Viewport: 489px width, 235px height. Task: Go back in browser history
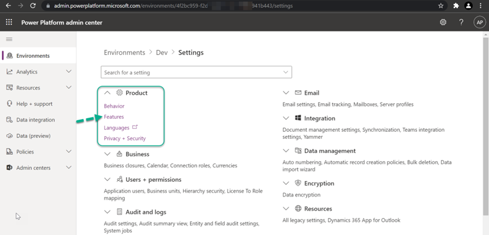point(9,6)
